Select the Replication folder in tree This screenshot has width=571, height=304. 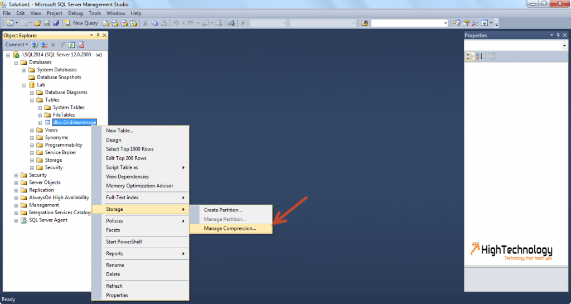coord(41,190)
